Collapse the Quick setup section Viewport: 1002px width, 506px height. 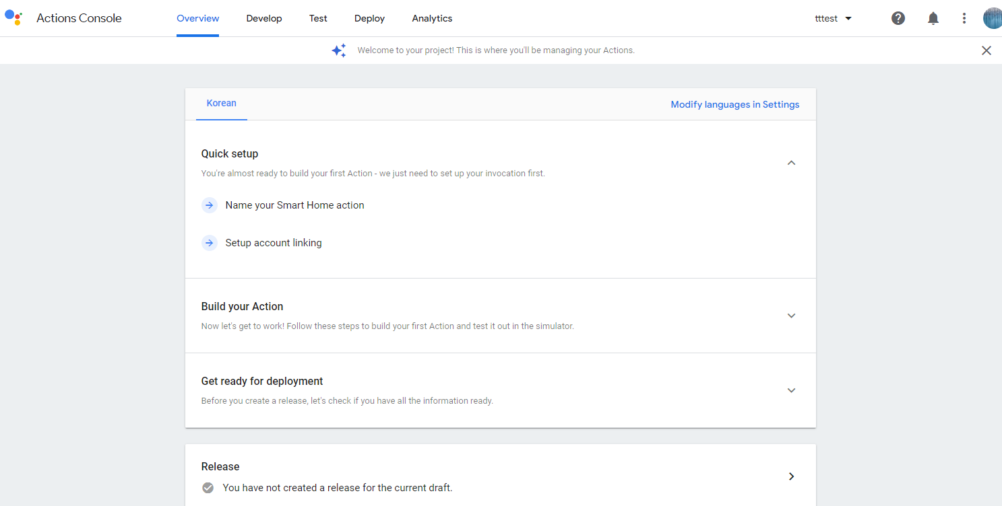[792, 163]
